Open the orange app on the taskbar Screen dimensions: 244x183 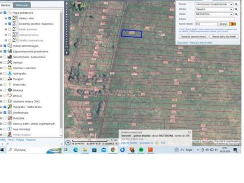pyautogui.click(x=150, y=150)
